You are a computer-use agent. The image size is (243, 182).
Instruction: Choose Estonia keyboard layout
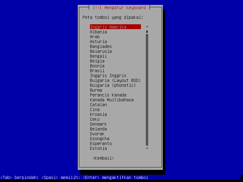coord(98,148)
